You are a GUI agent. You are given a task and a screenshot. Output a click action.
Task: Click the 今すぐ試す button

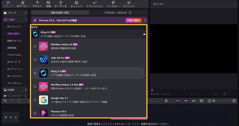click(134, 20)
